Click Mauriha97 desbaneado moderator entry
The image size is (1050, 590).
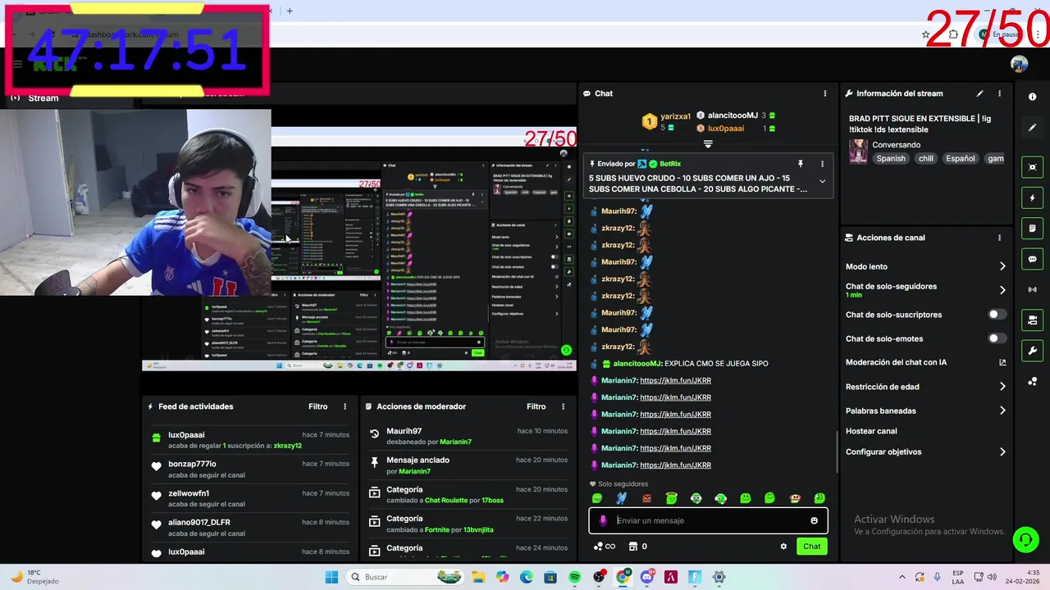click(468, 436)
